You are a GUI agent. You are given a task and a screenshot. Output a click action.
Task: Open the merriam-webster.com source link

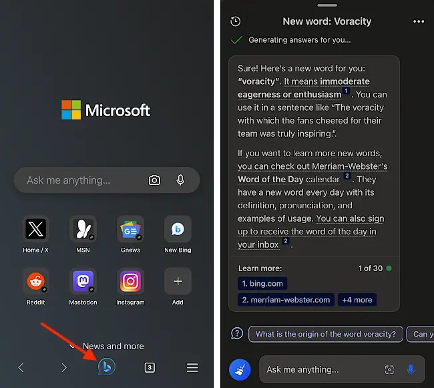tap(286, 300)
